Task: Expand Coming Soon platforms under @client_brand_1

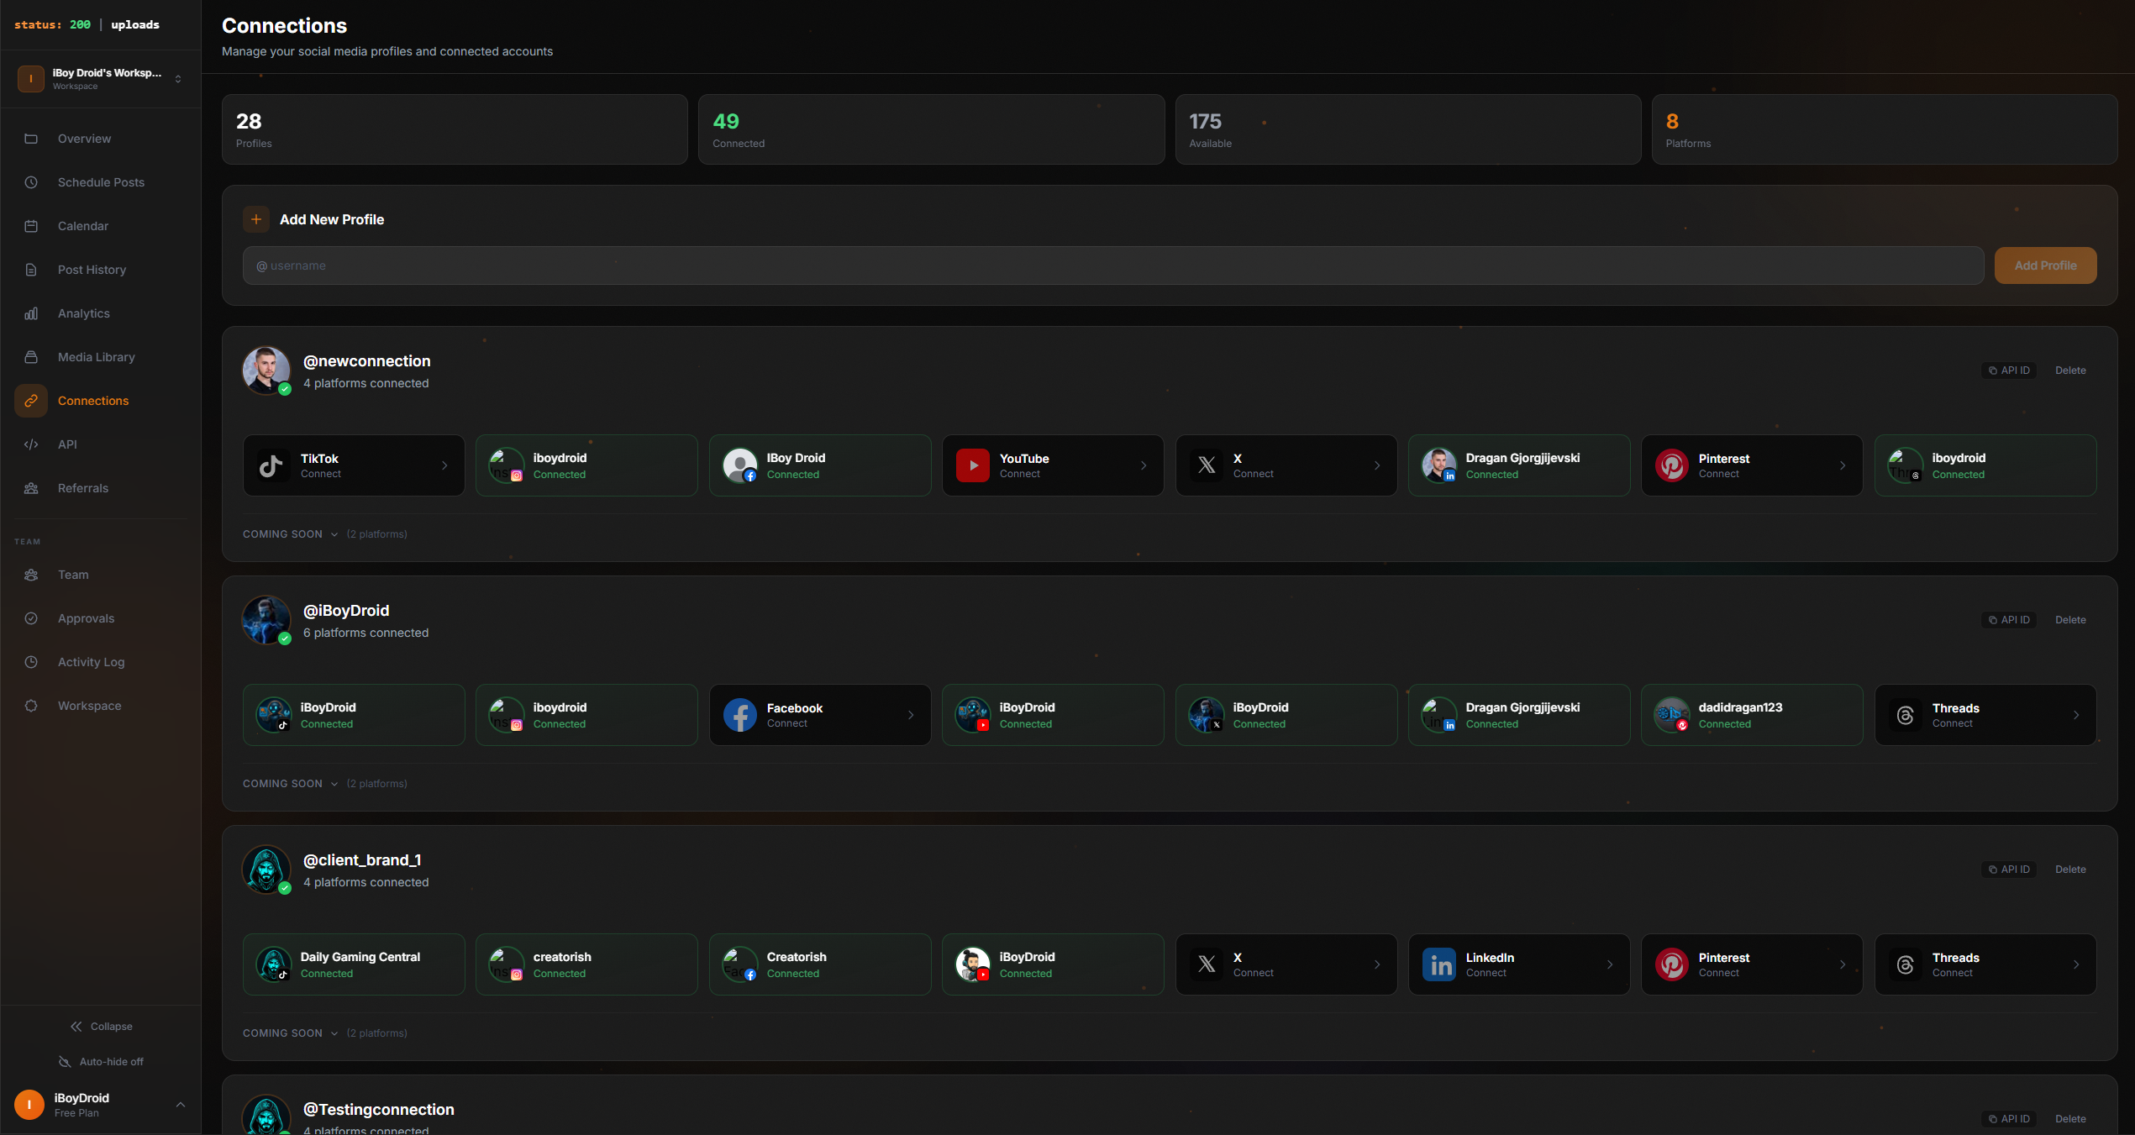Action: pos(324,1033)
